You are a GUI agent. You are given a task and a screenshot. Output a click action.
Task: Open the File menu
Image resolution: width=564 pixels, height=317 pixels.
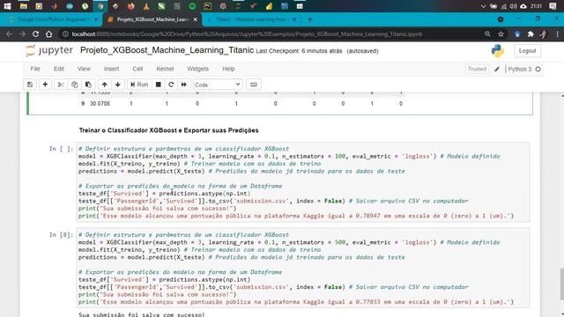(x=35, y=69)
